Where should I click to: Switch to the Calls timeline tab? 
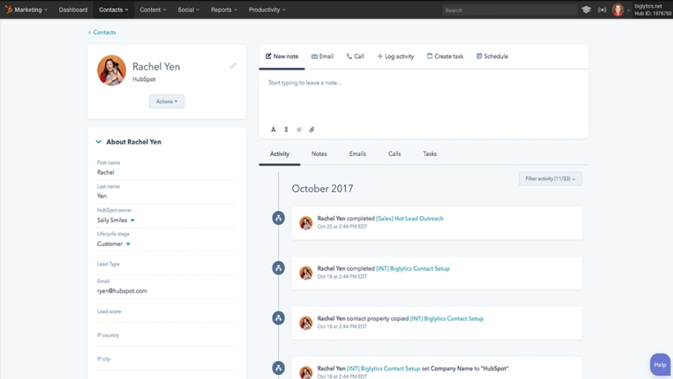click(x=395, y=153)
